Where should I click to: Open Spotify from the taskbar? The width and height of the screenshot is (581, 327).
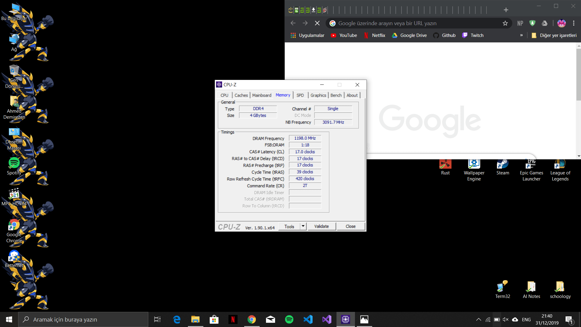click(x=289, y=319)
